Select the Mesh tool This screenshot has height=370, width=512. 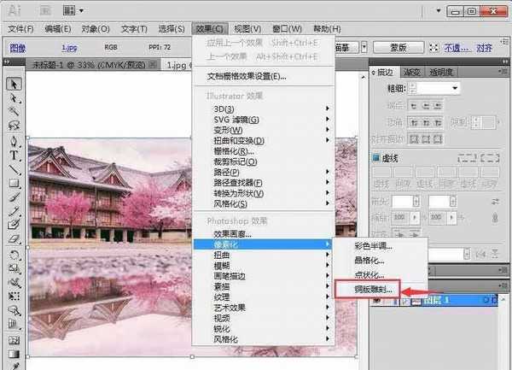click(x=14, y=340)
